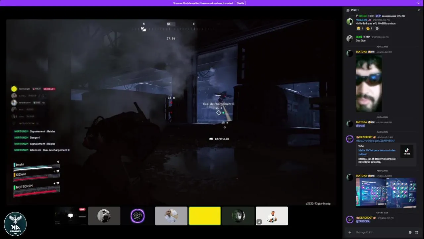424x239 pixels.
Task: Select the white cartoon character participant tile
Action: click(x=272, y=216)
